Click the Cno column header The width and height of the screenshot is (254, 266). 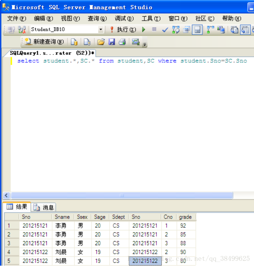(x=169, y=217)
